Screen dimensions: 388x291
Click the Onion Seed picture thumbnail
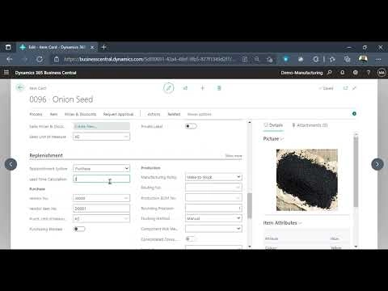[307, 179]
